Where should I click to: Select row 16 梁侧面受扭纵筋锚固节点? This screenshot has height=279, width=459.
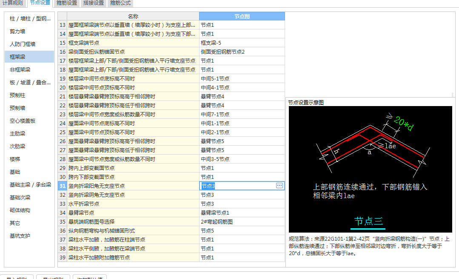point(133,52)
